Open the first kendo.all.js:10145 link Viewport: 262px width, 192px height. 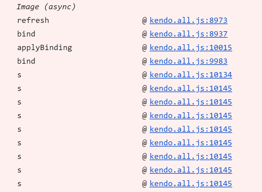191,89
